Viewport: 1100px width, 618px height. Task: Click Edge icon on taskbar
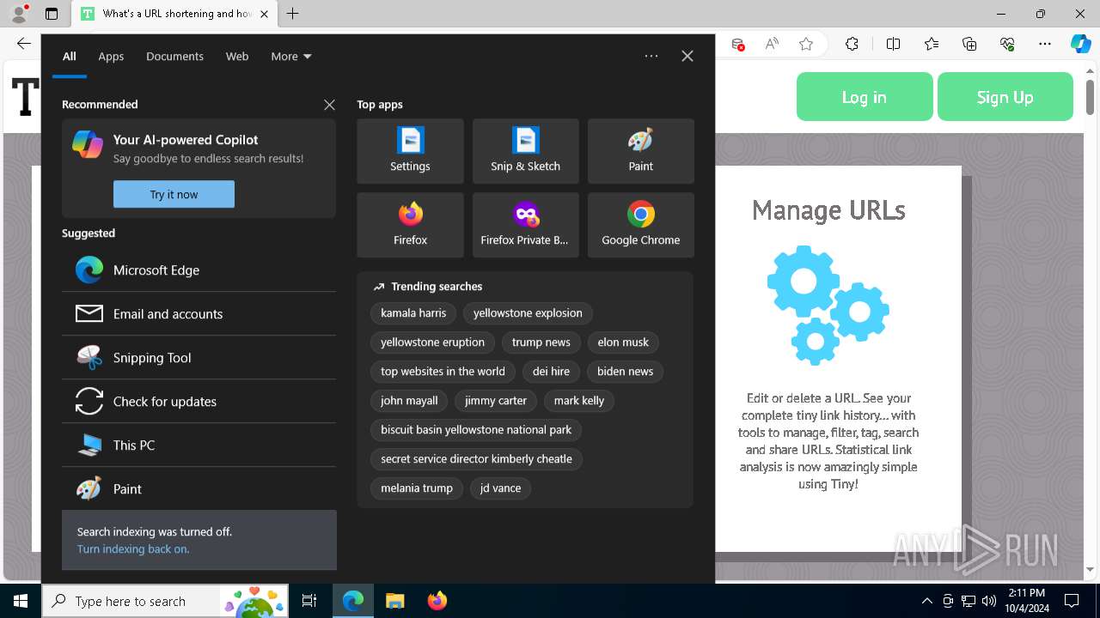click(353, 601)
